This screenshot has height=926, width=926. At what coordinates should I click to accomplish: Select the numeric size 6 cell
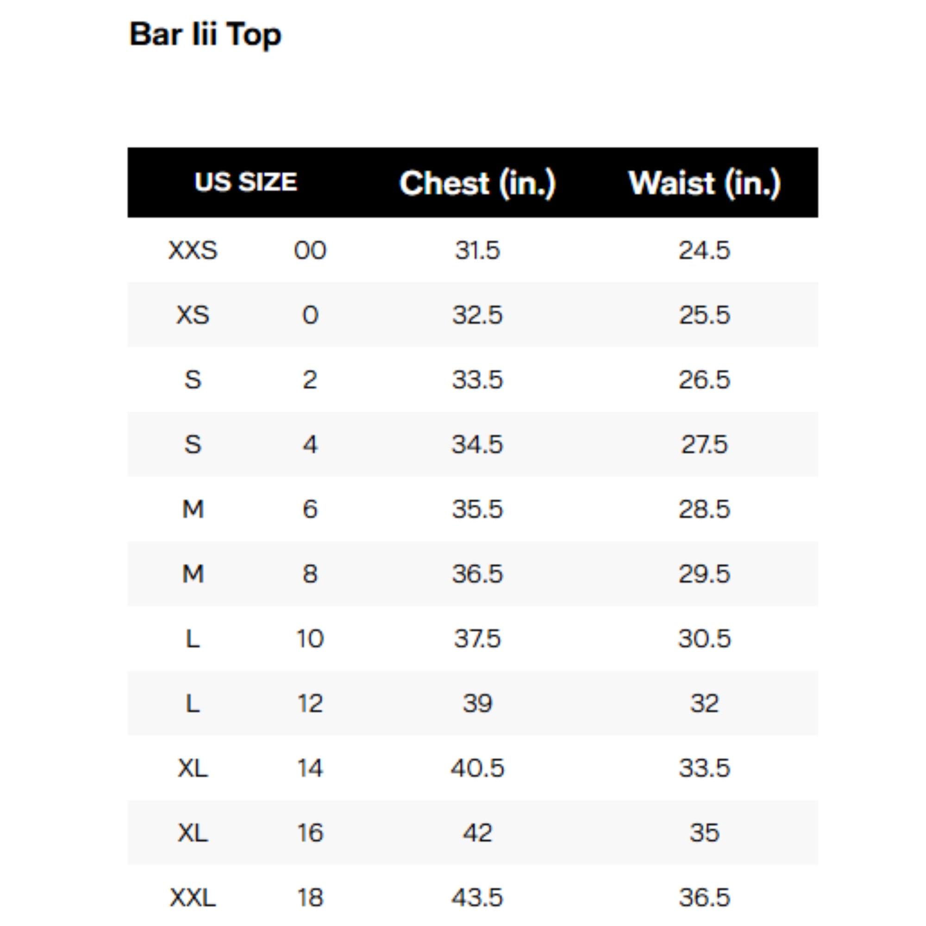point(310,509)
